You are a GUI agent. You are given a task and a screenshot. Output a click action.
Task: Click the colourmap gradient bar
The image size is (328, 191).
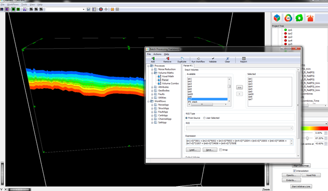coord(314,128)
